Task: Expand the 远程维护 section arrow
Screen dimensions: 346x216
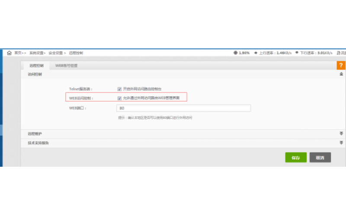Action: click(341, 134)
